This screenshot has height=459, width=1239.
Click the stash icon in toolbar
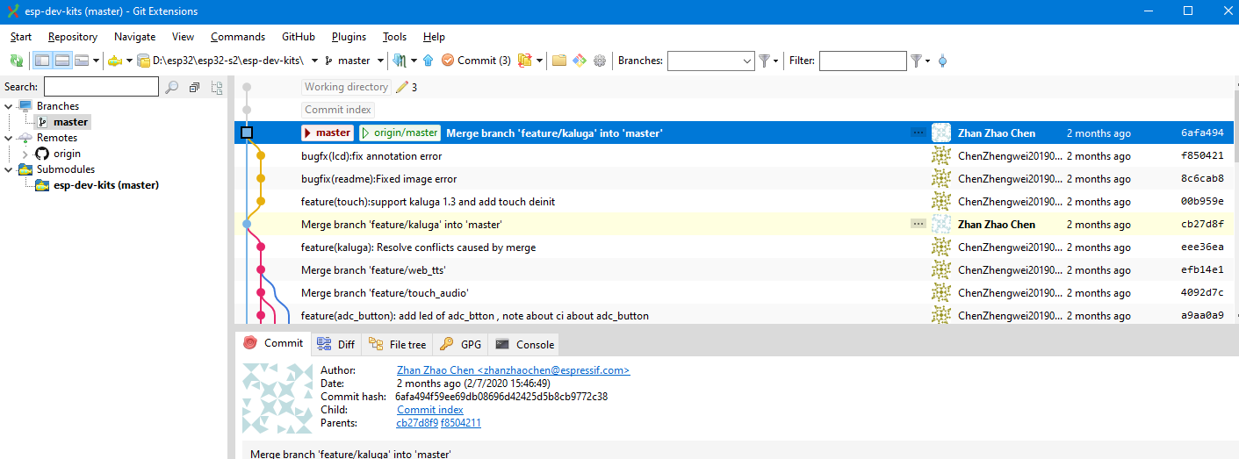pos(525,61)
